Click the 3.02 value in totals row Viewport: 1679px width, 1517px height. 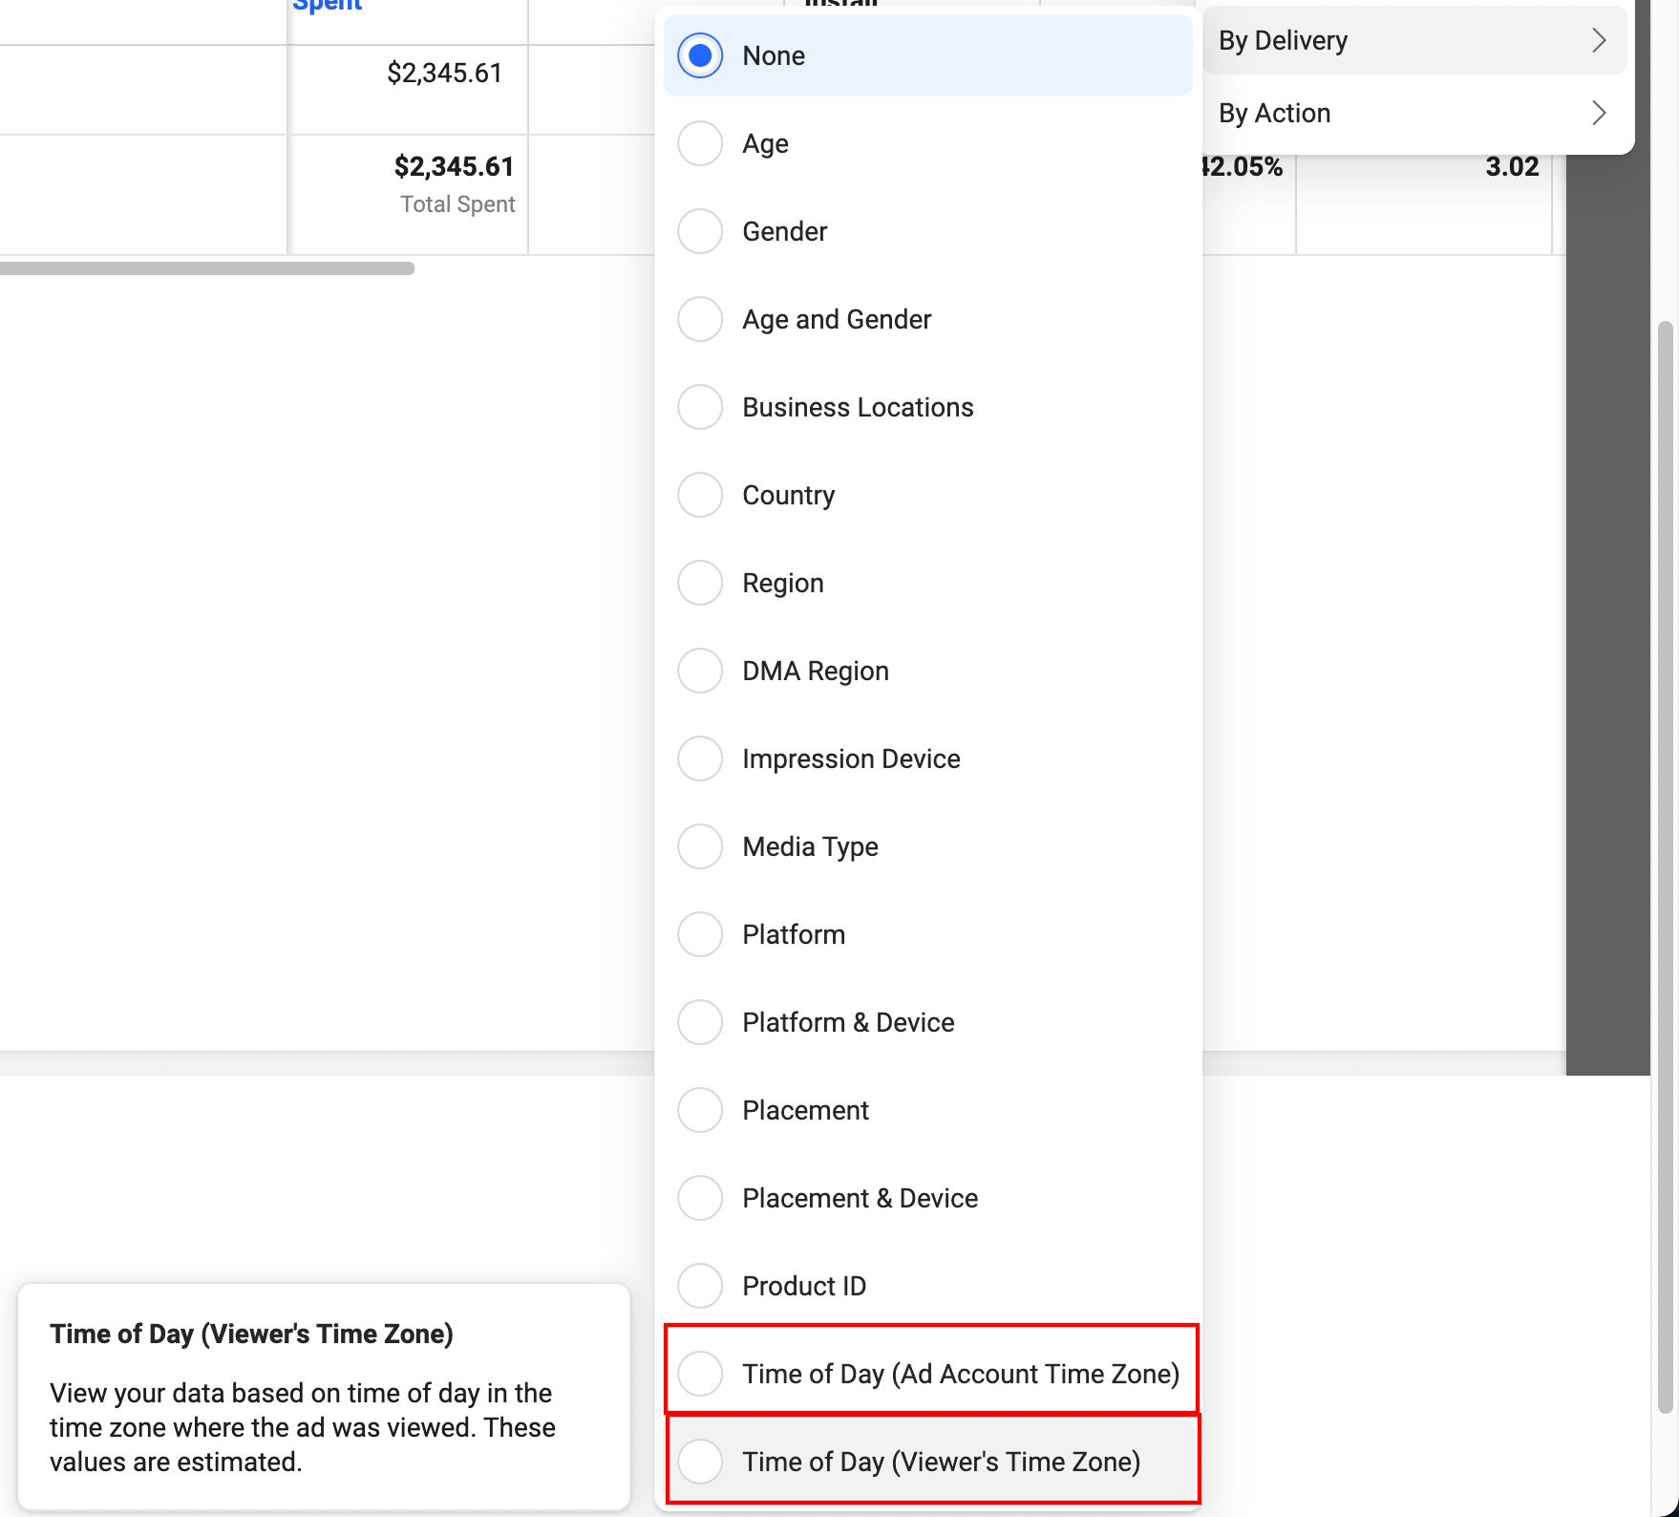(1512, 167)
